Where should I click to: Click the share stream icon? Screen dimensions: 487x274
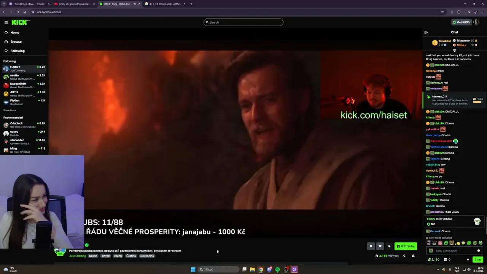point(404,256)
